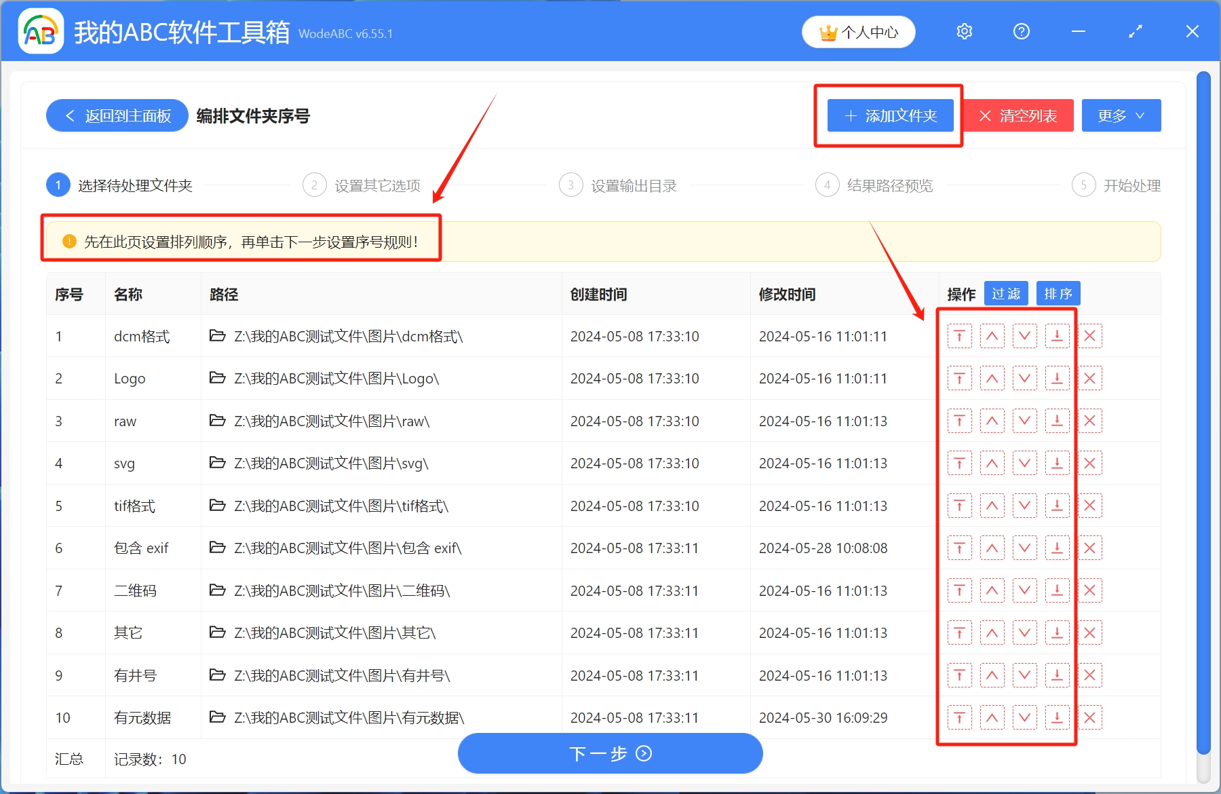Remove the tif格式 folder from the list

tap(1089, 505)
